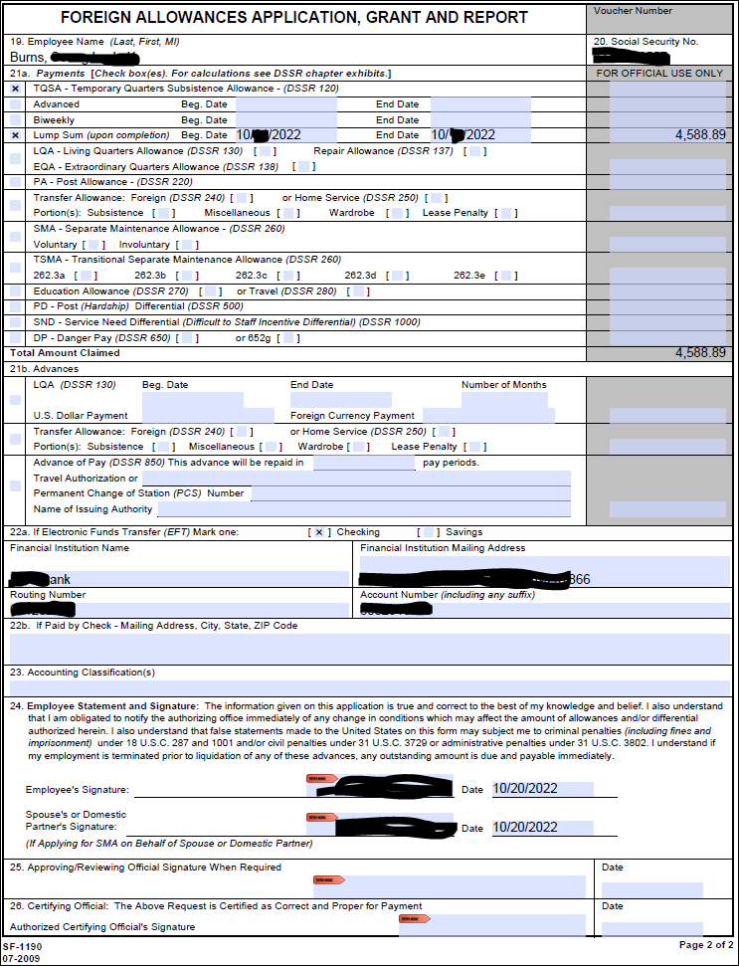The width and height of the screenshot is (739, 966).
Task: Check the Lease Penalty box in section 21b Advances
Action: (474, 447)
